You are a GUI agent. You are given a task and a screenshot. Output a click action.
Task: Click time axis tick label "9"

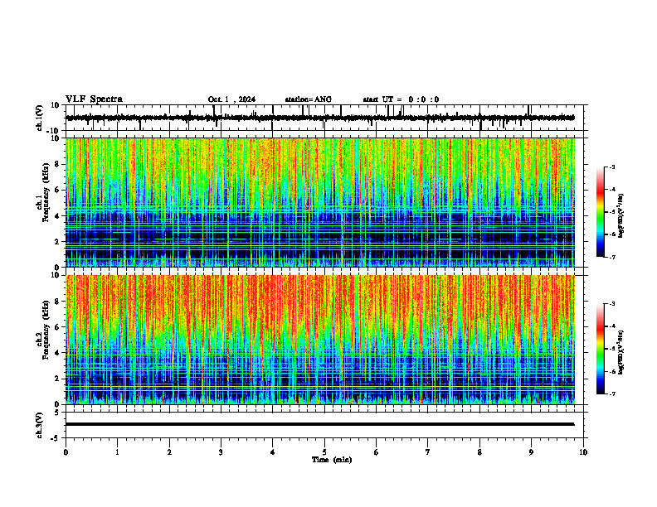click(x=531, y=452)
